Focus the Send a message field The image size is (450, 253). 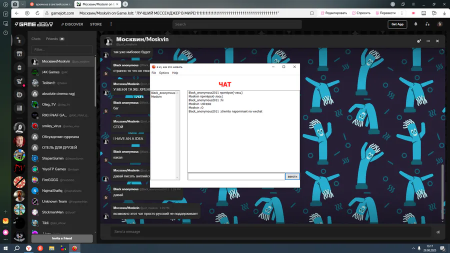pos(271,232)
